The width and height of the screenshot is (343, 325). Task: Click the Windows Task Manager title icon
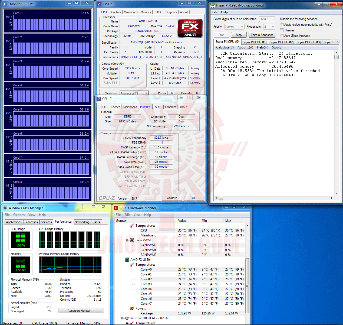5,208
